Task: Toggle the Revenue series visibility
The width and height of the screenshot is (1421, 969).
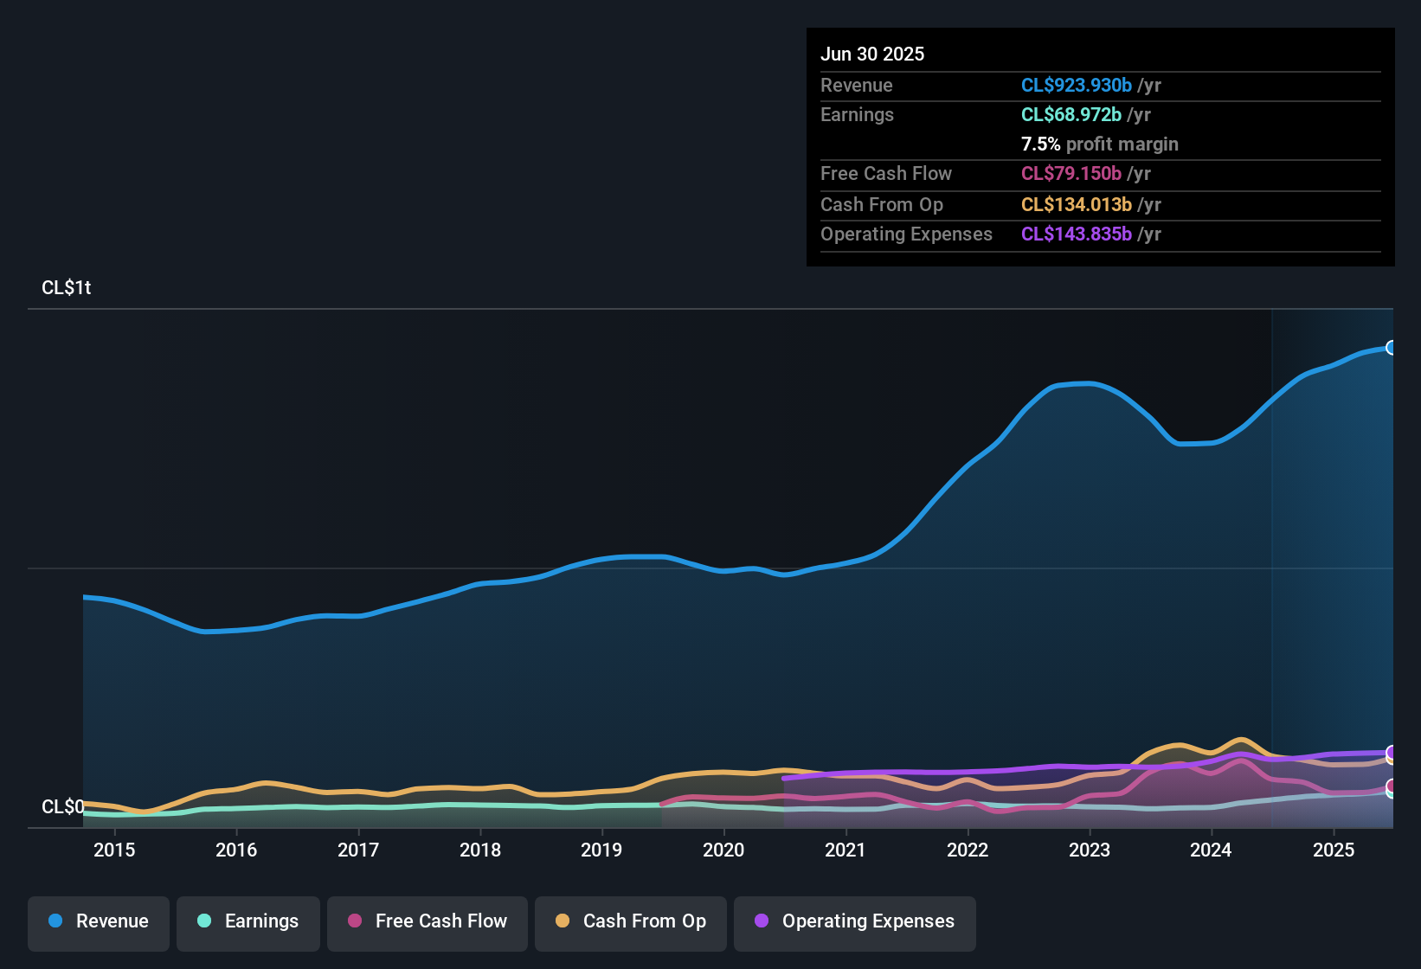Action: click(x=98, y=921)
